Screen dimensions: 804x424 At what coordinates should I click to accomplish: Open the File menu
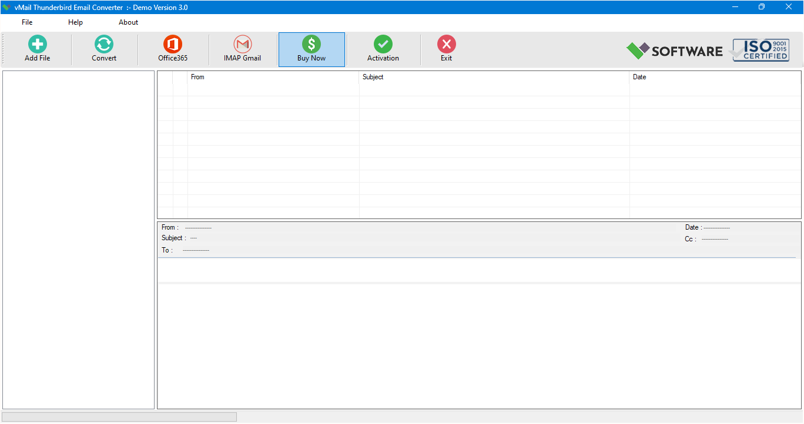coord(27,22)
